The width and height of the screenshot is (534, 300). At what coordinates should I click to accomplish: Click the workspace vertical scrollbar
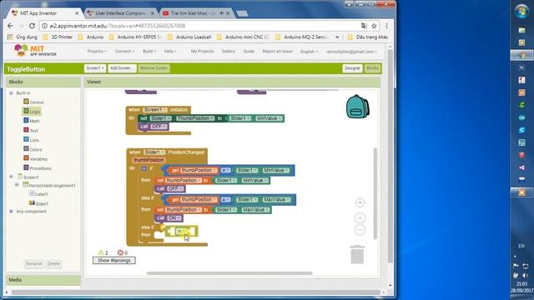pyautogui.click(x=375, y=193)
